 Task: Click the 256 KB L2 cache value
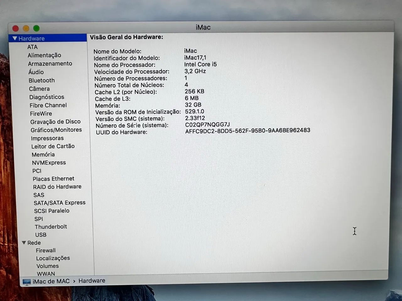194,92
